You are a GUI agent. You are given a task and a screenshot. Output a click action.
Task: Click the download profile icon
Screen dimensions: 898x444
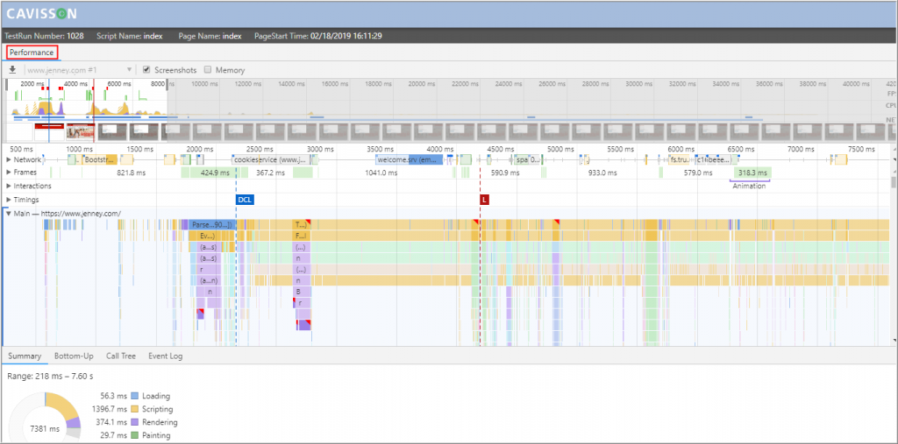[12, 70]
